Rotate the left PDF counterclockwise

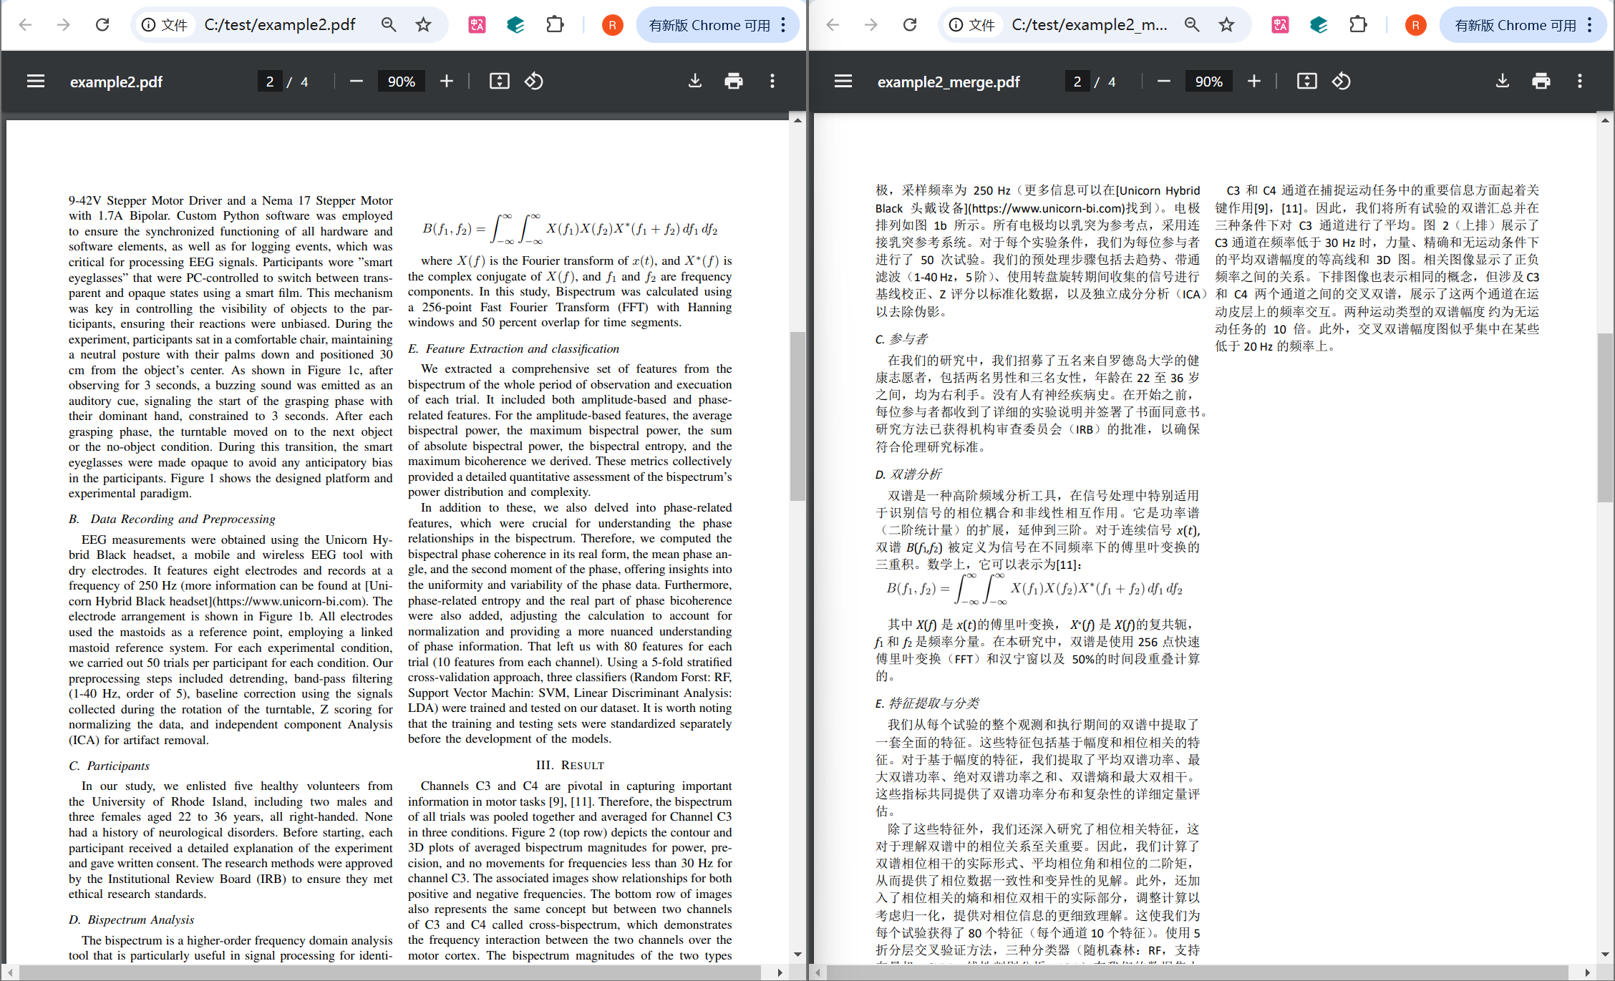click(x=534, y=82)
